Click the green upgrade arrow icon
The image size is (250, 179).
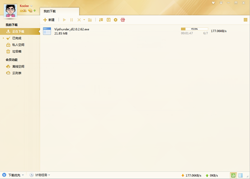35,11
